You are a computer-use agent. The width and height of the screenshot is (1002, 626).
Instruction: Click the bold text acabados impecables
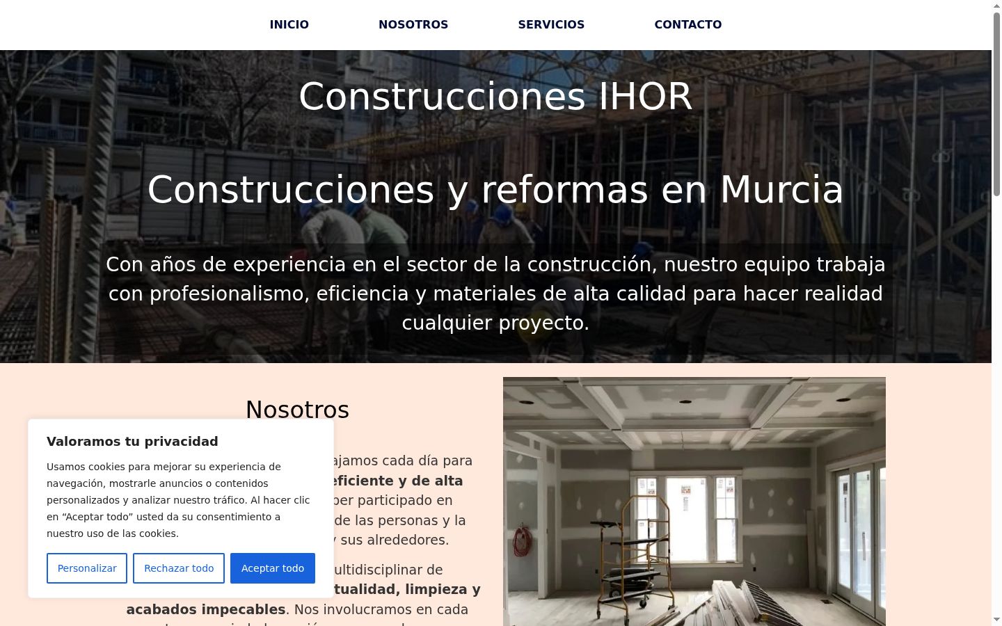[x=206, y=609]
